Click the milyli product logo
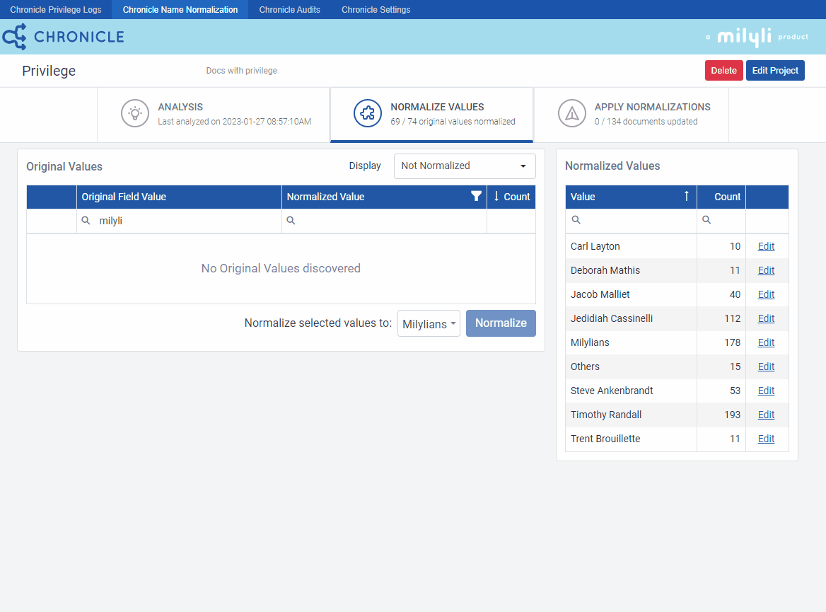Image resolution: width=826 pixels, height=612 pixels. pos(757,37)
